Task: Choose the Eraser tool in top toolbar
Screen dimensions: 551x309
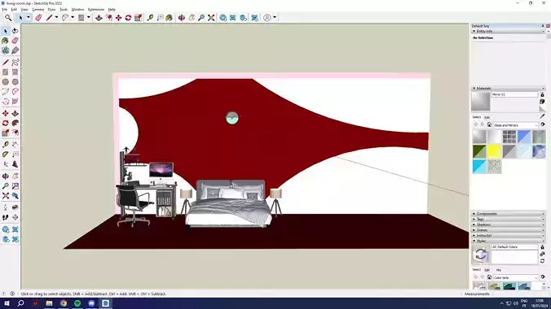Action: pos(38,18)
